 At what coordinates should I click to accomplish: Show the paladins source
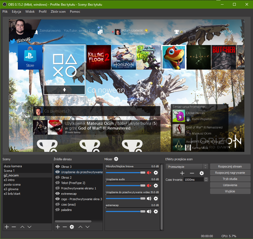click(58, 210)
